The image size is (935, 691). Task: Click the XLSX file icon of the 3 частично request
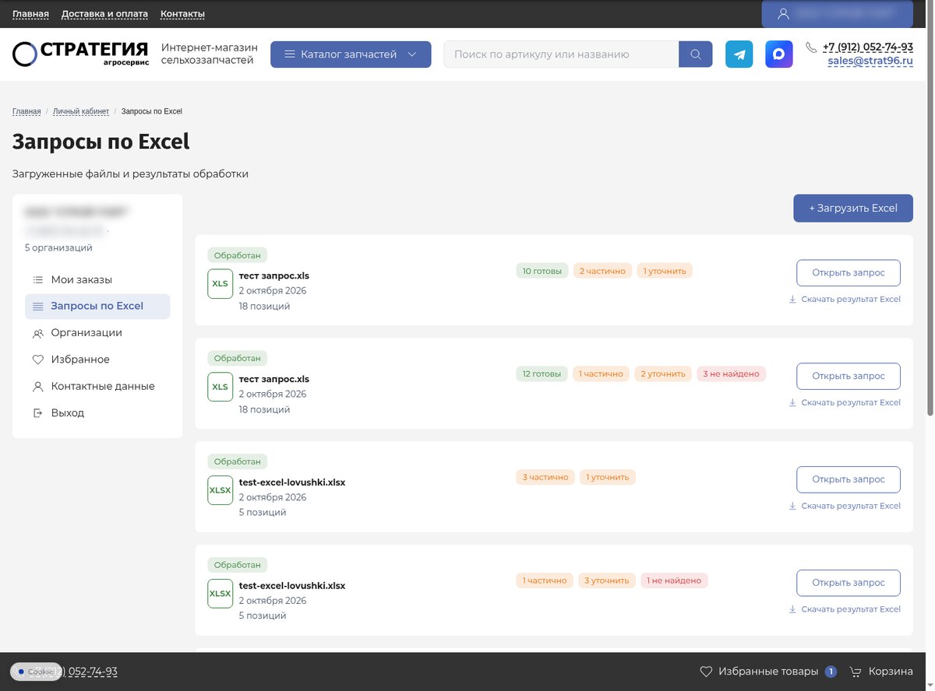click(x=221, y=490)
